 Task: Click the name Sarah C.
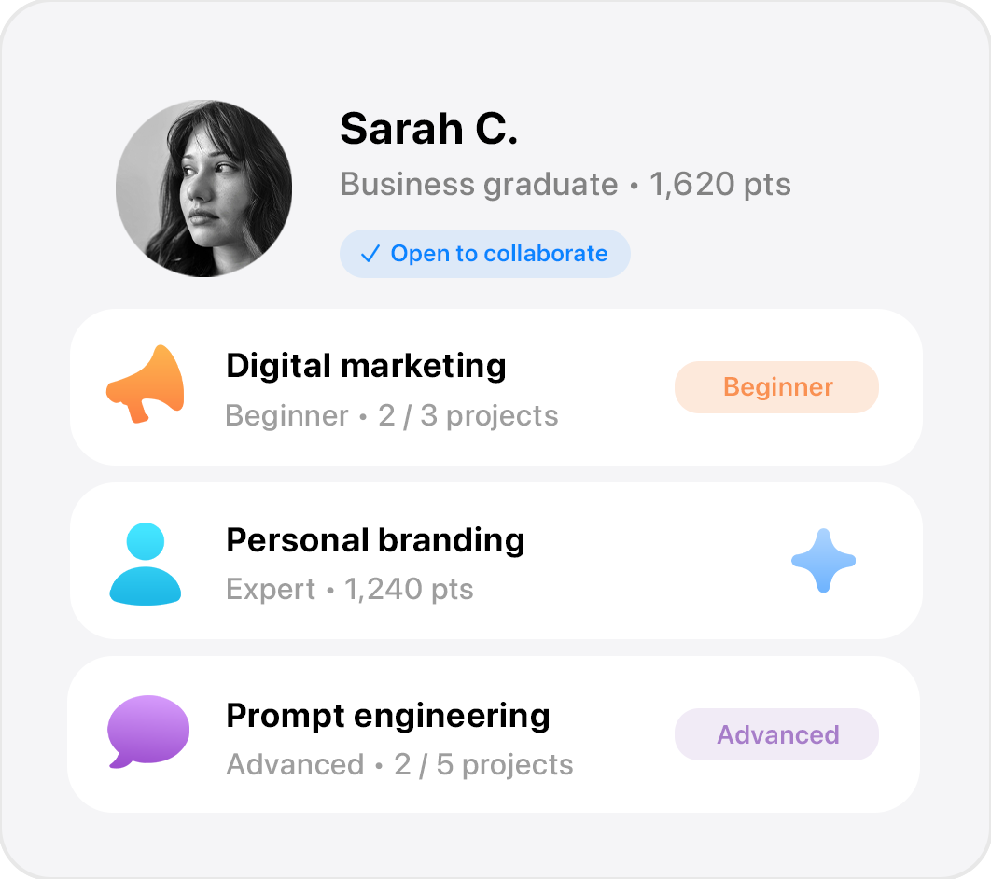point(428,129)
